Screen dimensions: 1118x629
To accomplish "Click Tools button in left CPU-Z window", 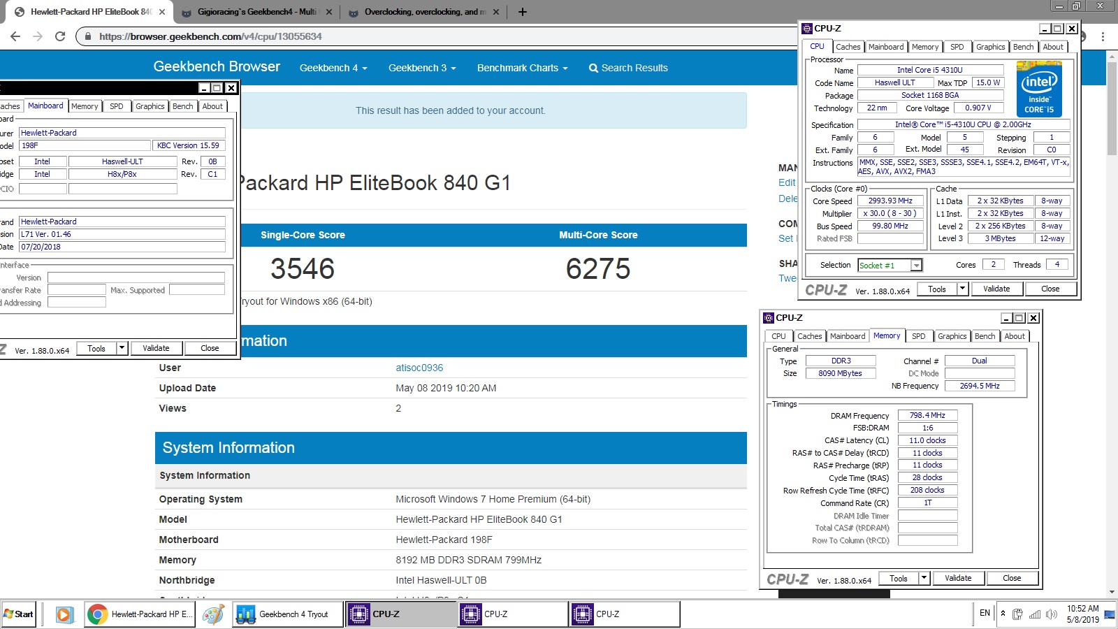I will 96,348.
